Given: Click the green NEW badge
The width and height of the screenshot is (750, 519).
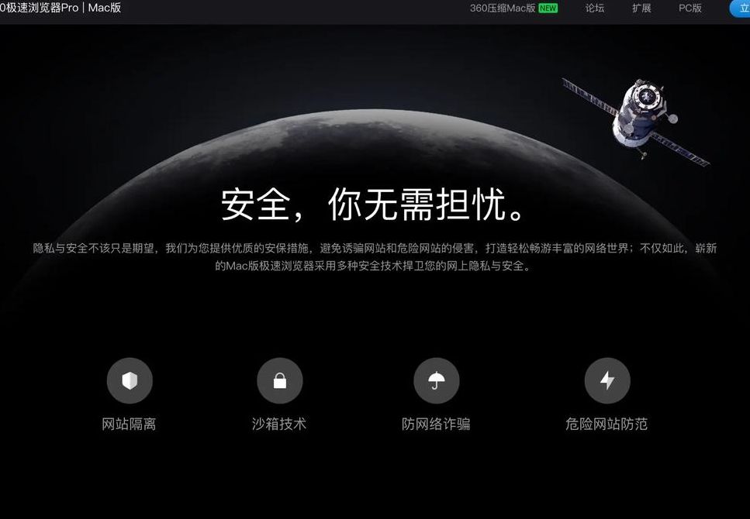Looking at the screenshot, I should [x=548, y=8].
